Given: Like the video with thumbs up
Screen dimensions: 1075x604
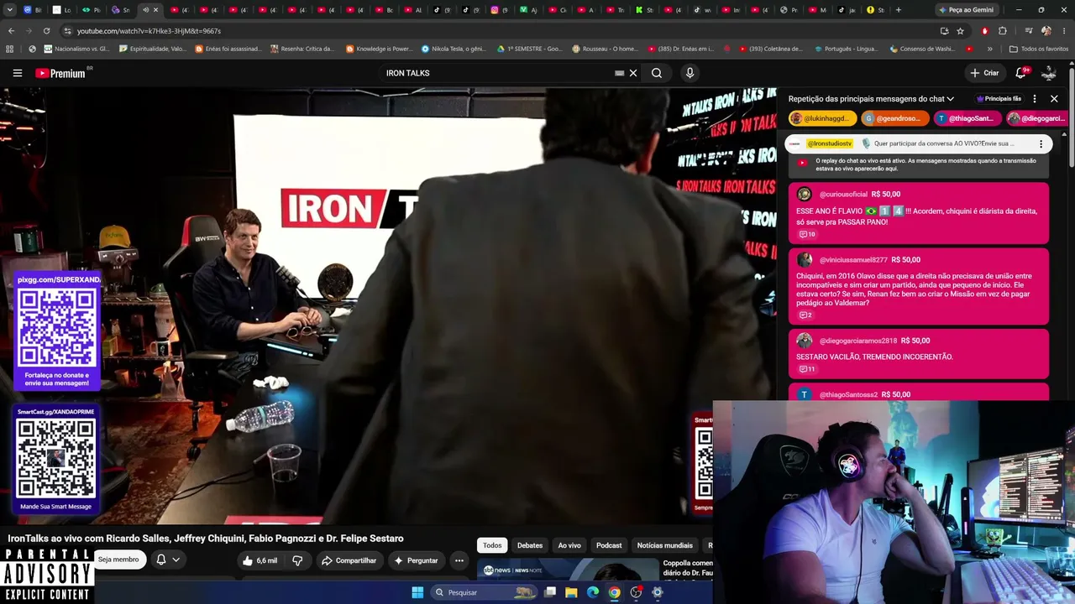Looking at the screenshot, I should pyautogui.click(x=260, y=560).
